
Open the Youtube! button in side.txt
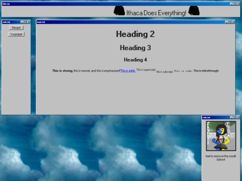click(x=16, y=34)
